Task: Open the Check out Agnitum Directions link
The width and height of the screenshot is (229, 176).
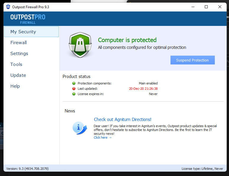Action: click(123, 119)
